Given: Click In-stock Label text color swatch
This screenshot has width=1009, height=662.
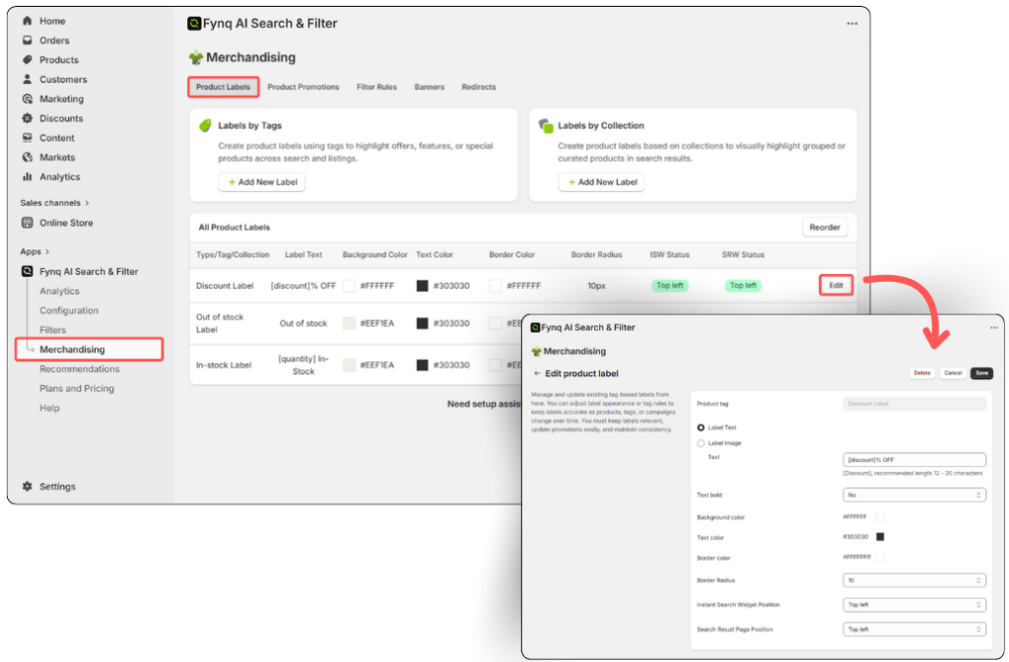Looking at the screenshot, I should [x=422, y=364].
